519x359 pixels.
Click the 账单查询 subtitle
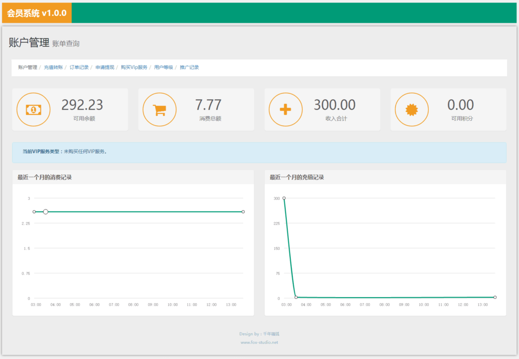pyautogui.click(x=66, y=44)
